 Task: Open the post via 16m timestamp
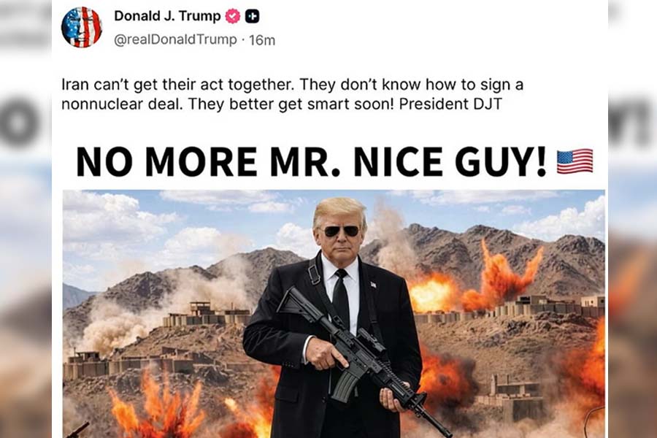tap(262, 40)
